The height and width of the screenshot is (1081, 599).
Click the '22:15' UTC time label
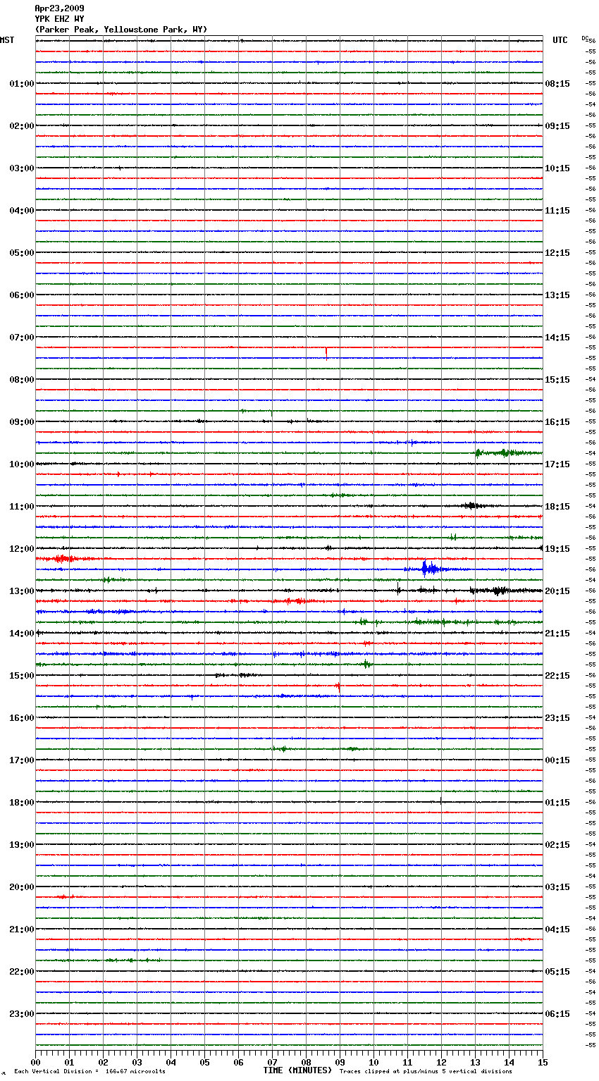pyautogui.click(x=557, y=676)
